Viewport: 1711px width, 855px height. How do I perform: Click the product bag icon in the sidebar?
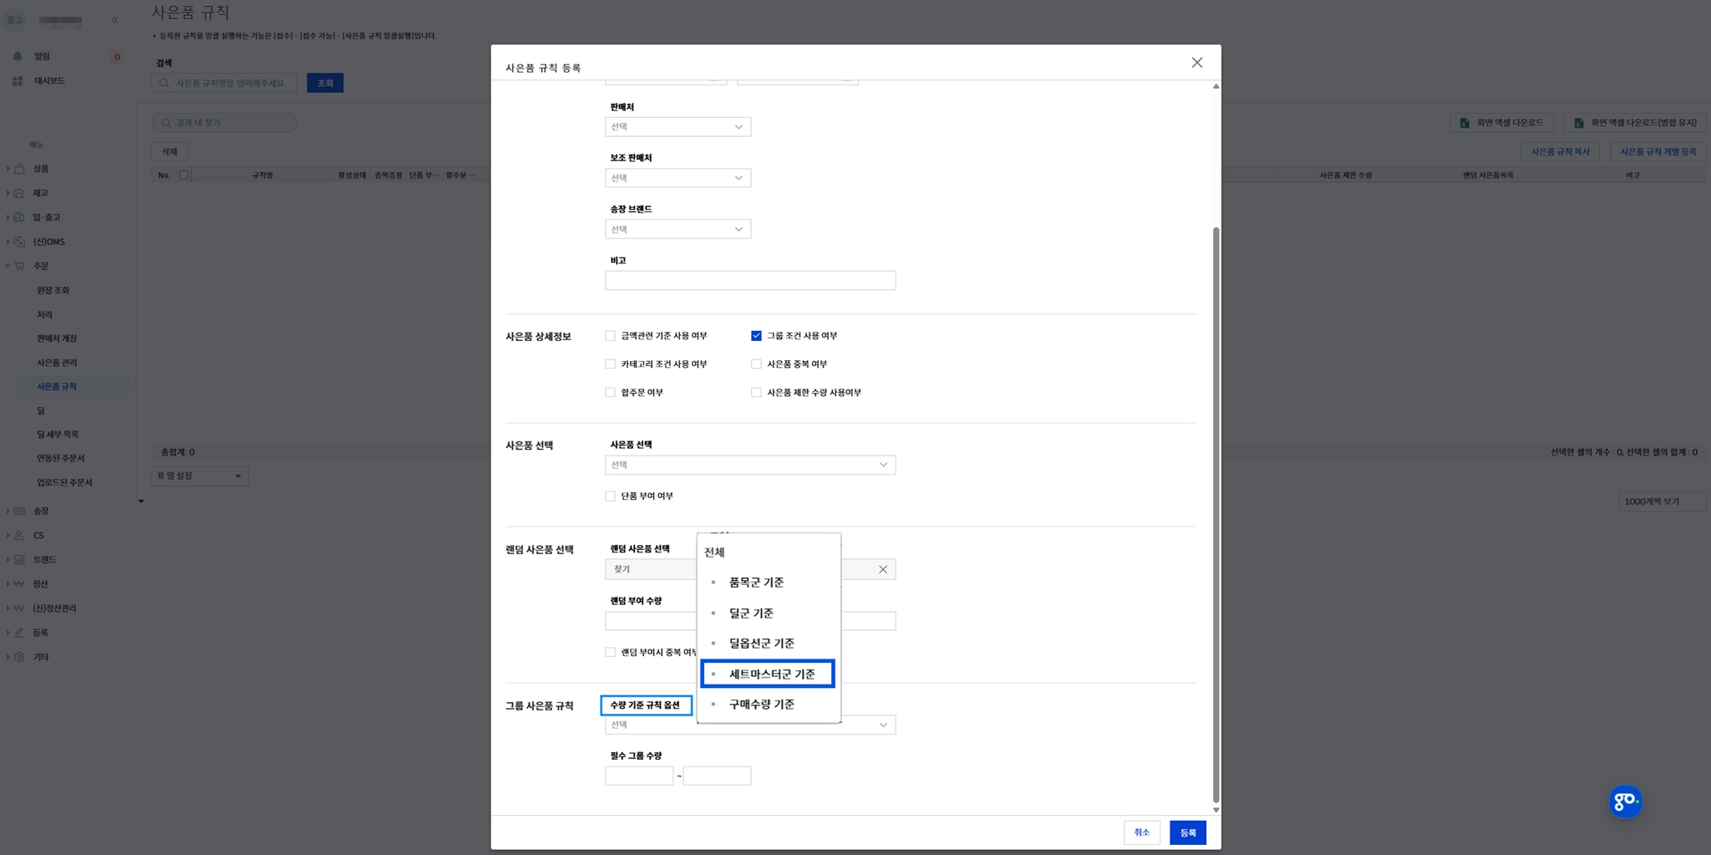(19, 168)
